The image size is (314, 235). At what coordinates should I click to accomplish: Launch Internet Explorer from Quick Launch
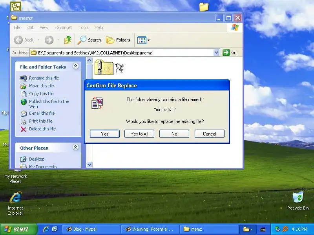click(46, 229)
